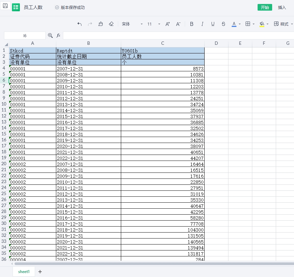Open the 宋体 font family dropdown
294x277 pixels.
tap(132, 24)
